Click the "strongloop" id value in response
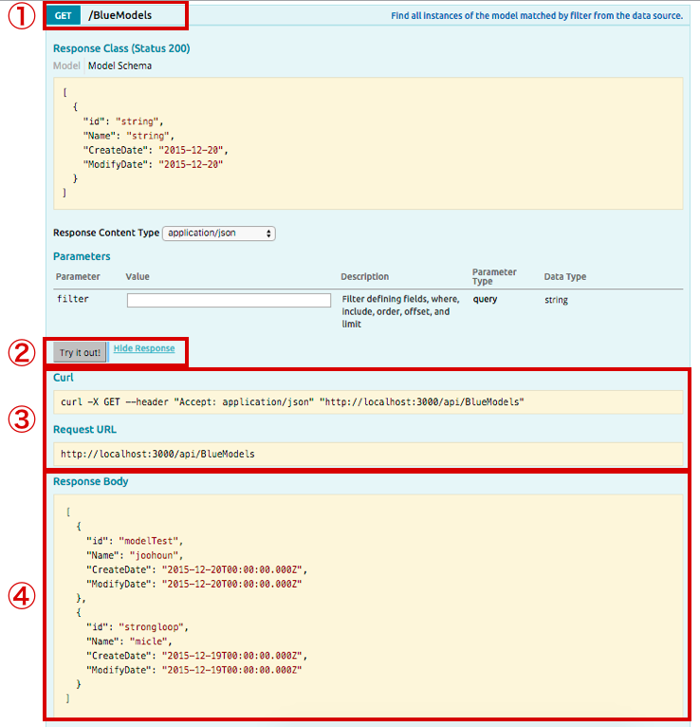 click(x=153, y=627)
